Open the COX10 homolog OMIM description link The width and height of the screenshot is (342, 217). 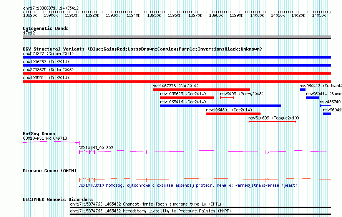pyautogui.click(x=188, y=186)
